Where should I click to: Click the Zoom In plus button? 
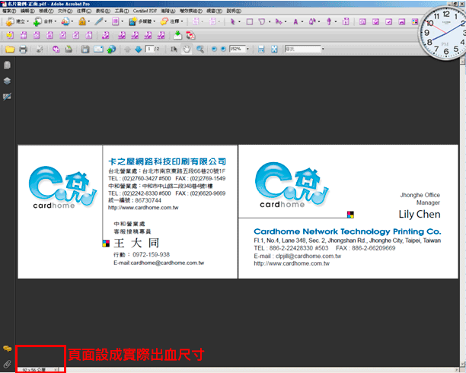coord(224,49)
